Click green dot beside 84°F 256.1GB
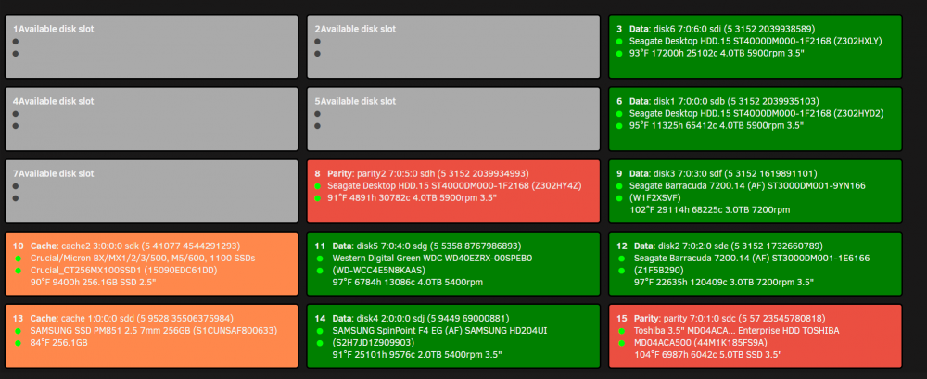The width and height of the screenshot is (927, 379). (18, 342)
